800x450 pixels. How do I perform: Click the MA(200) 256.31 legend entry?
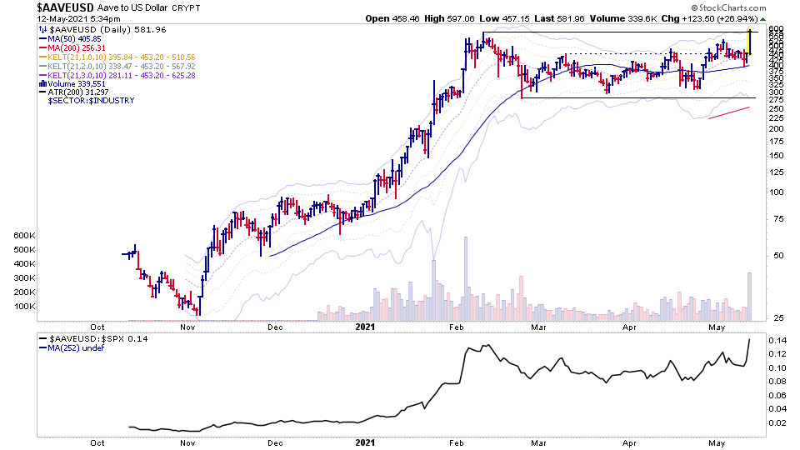point(72,48)
